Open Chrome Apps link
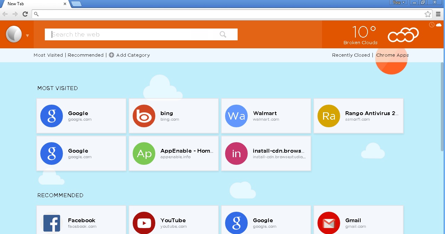The height and width of the screenshot is (234, 445). click(x=393, y=55)
